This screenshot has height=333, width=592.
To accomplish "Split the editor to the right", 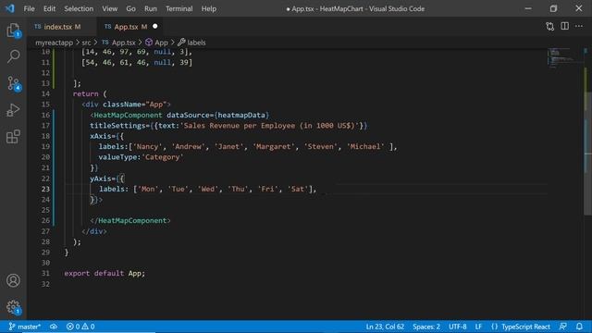I will 564,26.
